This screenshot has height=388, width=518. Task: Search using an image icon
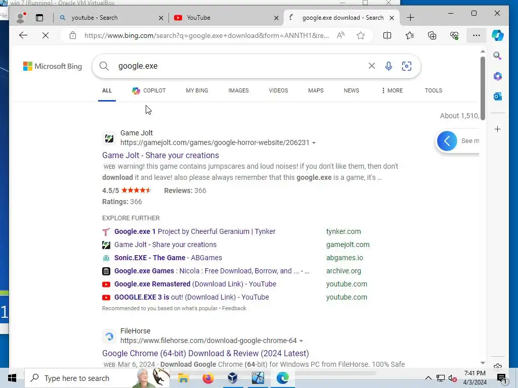point(407,66)
